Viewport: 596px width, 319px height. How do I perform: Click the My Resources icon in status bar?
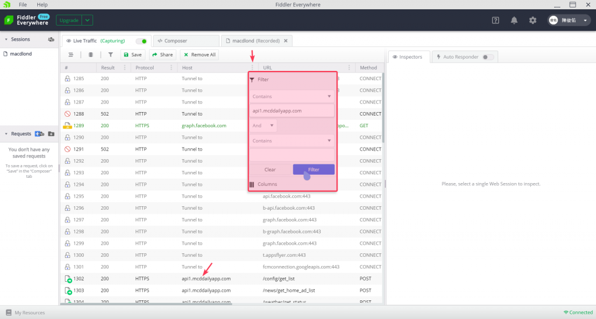tap(8, 313)
